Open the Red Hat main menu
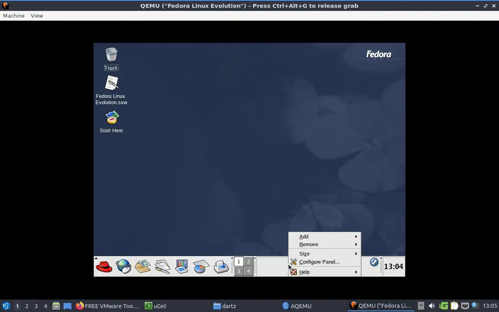Screen dimensions: 499x312 click(x=104, y=267)
